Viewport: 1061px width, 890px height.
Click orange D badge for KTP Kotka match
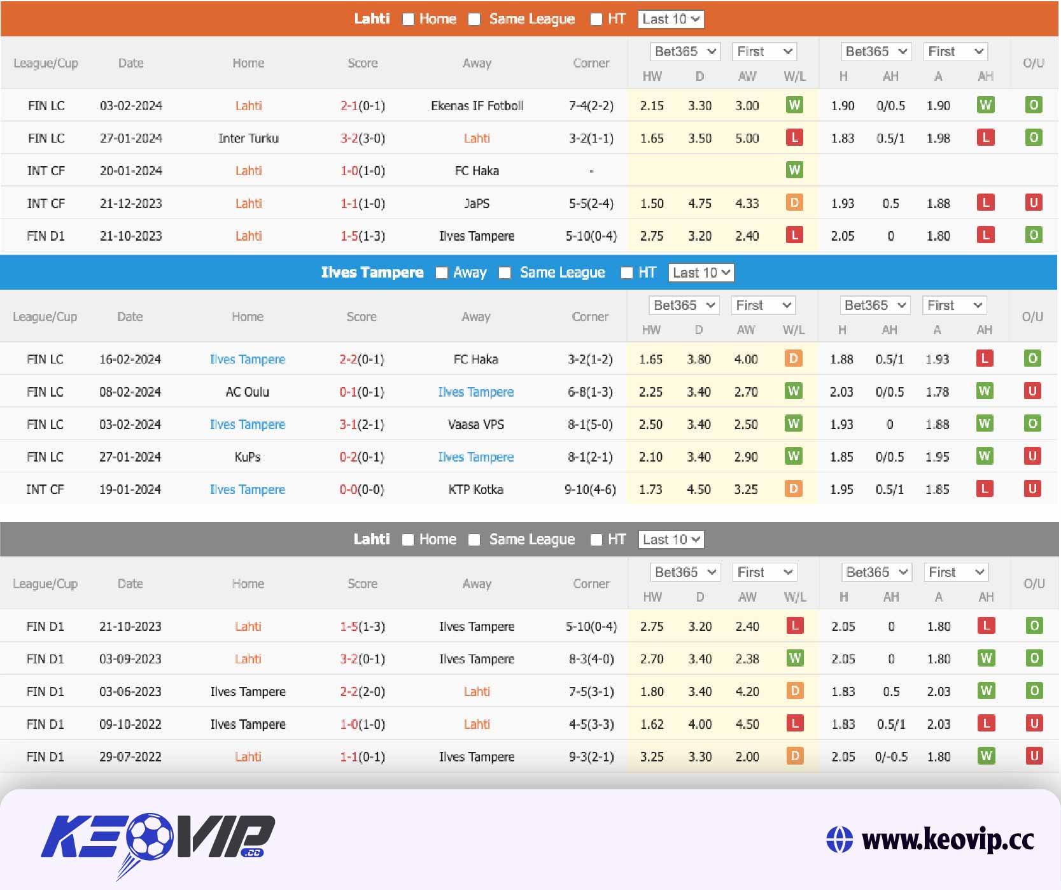tap(793, 489)
